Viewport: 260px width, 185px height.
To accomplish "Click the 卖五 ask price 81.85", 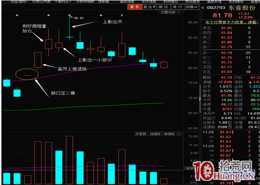I will tap(227, 28).
